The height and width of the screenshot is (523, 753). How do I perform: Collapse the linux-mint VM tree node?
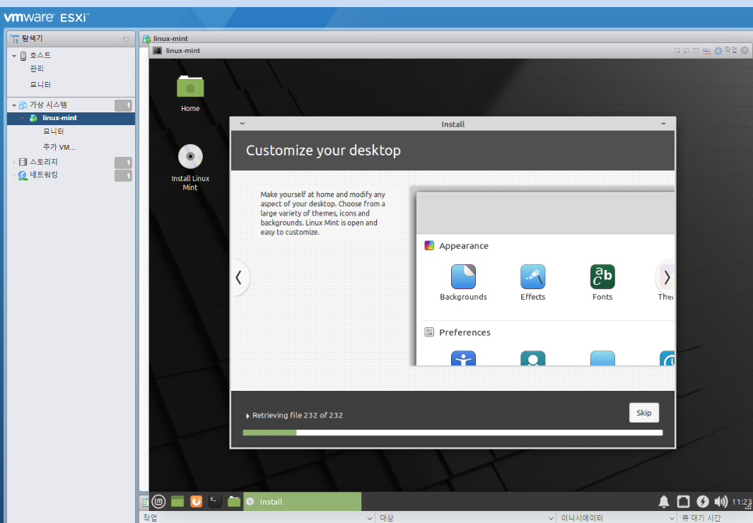coord(22,118)
